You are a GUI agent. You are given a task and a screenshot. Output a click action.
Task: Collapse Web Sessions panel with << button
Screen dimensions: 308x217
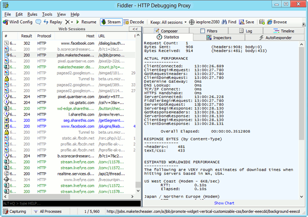(135, 29)
